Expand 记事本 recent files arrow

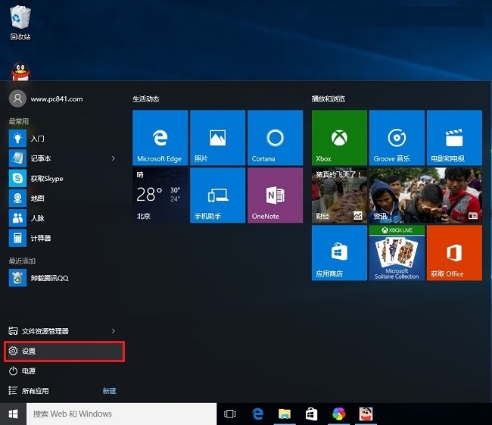coord(114,158)
